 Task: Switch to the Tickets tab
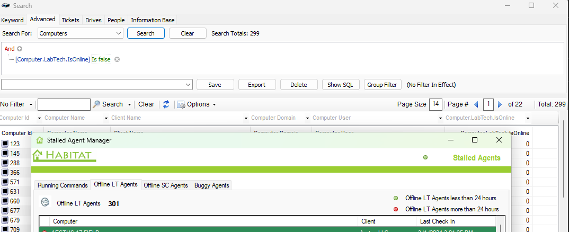pyautogui.click(x=70, y=20)
